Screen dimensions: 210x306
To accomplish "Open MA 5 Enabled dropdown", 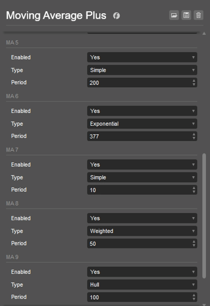I will [x=142, y=57].
